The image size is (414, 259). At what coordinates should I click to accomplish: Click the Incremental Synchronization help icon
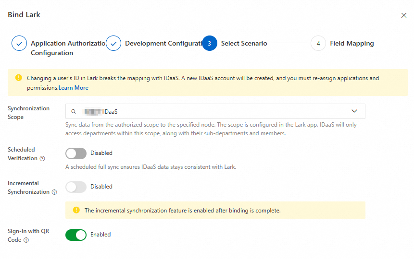tap(54, 192)
